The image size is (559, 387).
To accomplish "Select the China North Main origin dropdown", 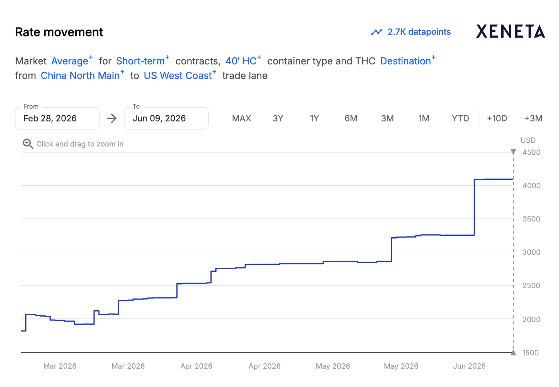I will (82, 75).
